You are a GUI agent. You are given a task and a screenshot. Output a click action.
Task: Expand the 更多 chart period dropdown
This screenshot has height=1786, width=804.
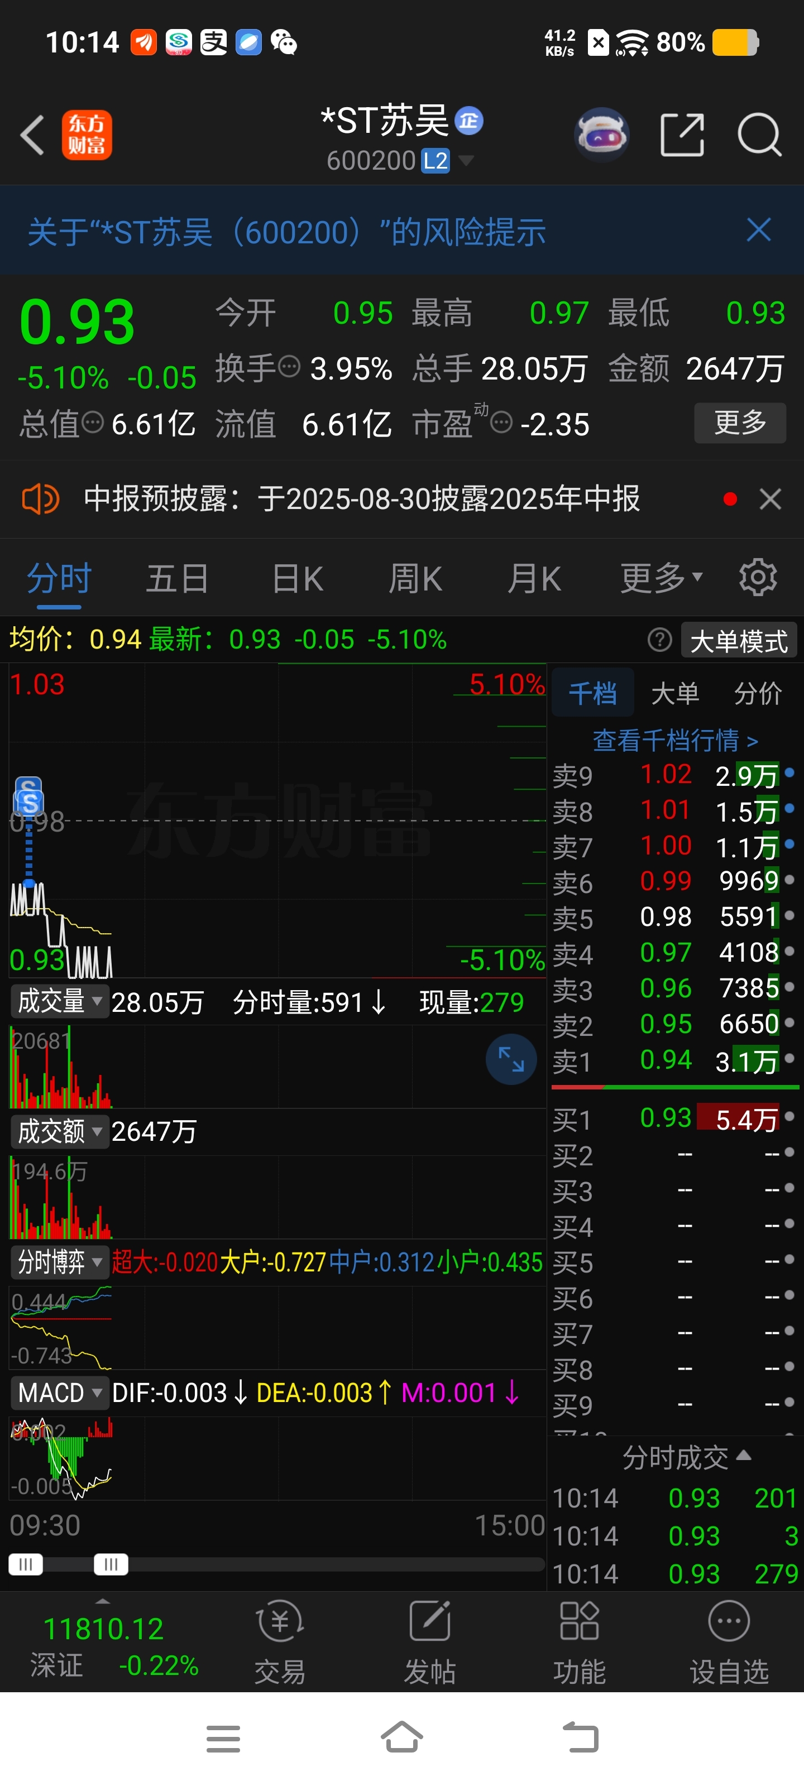coord(662,578)
